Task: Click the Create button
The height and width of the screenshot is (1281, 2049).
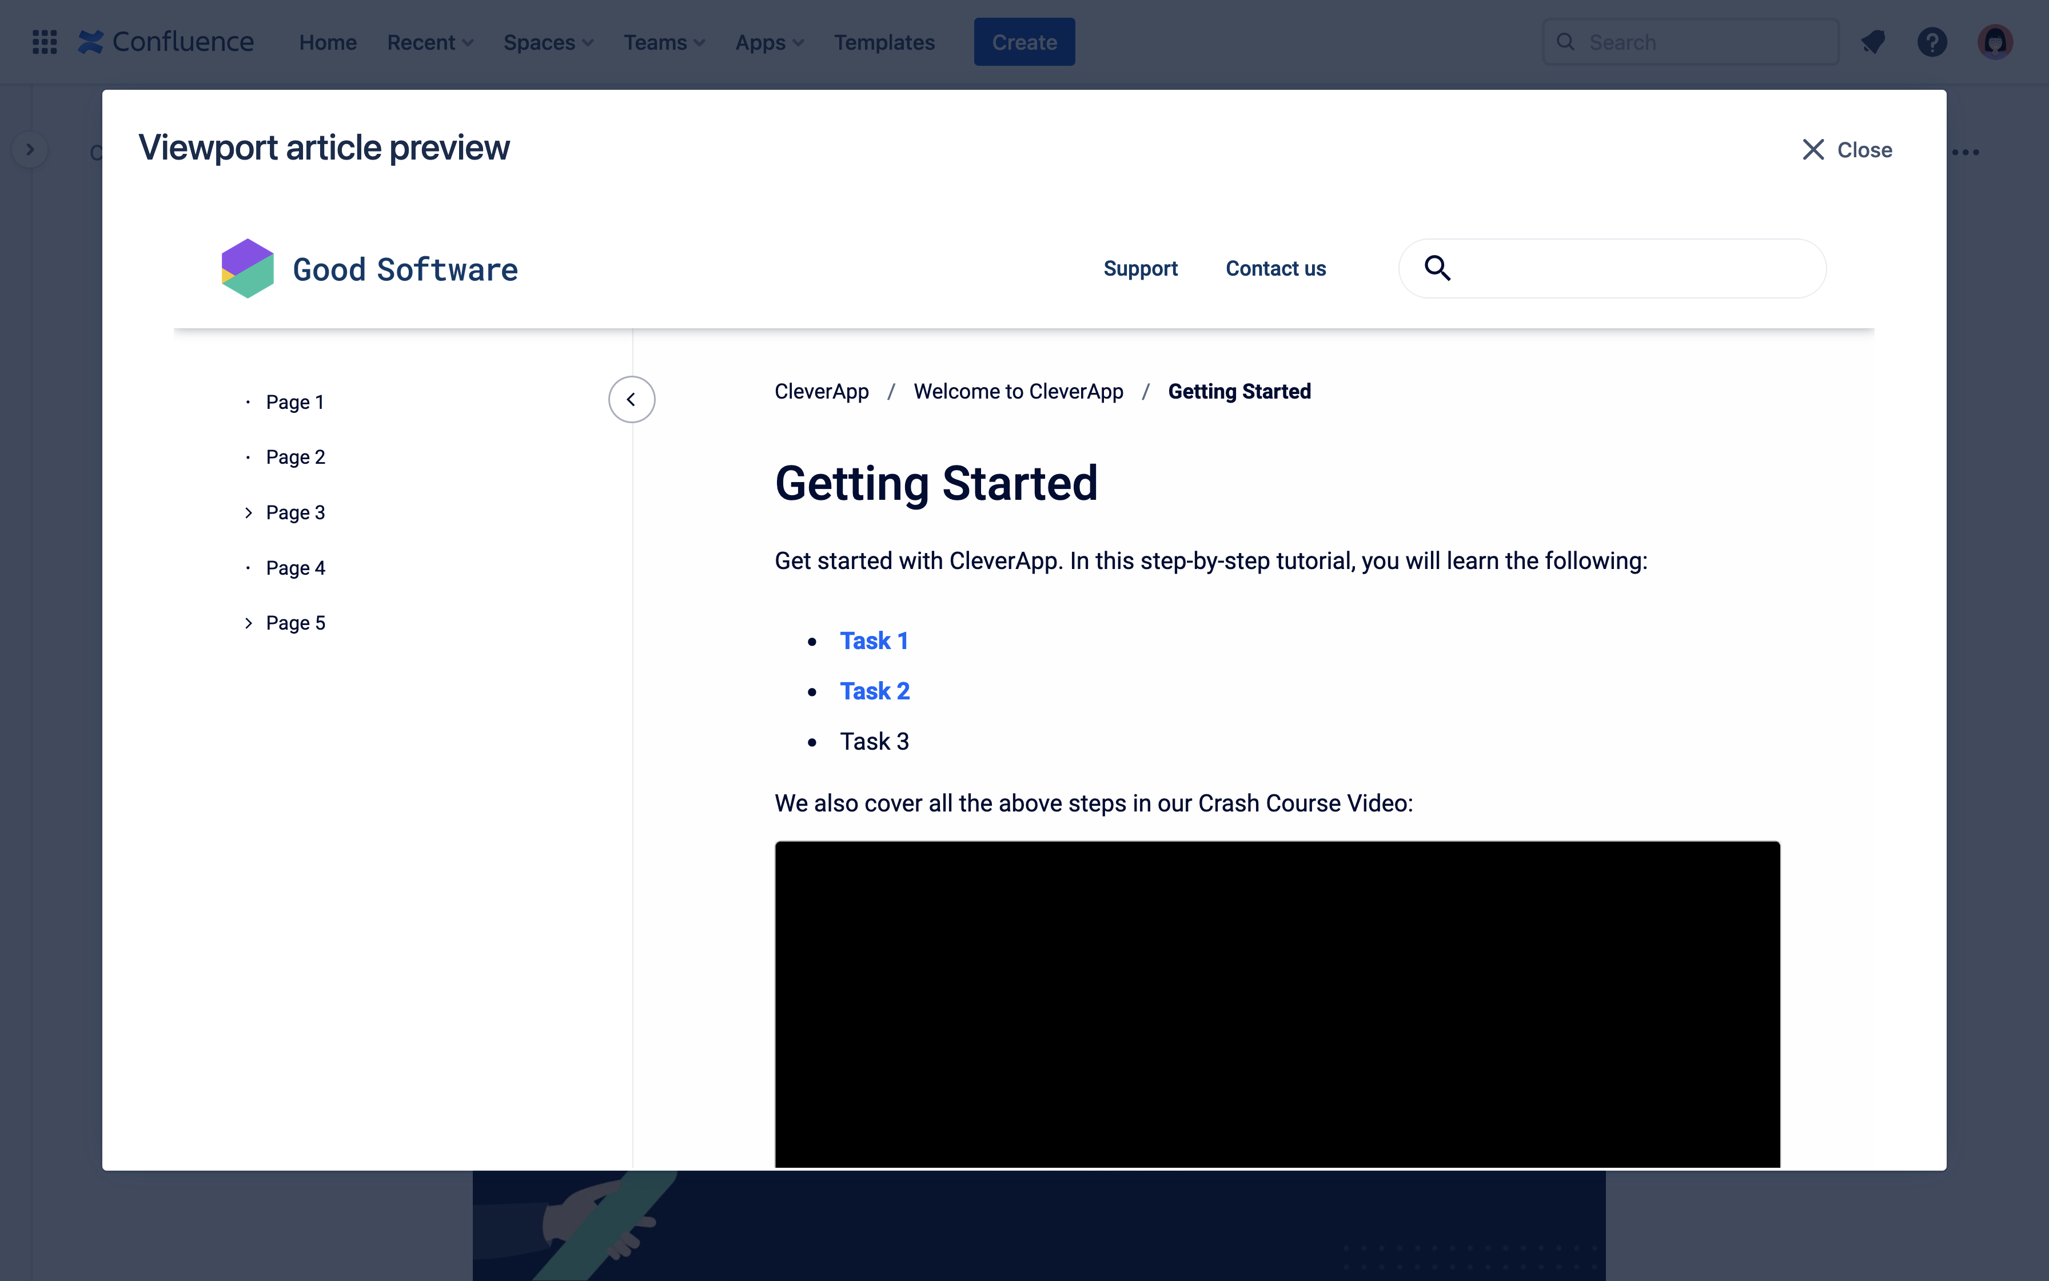Action: pyautogui.click(x=1024, y=42)
